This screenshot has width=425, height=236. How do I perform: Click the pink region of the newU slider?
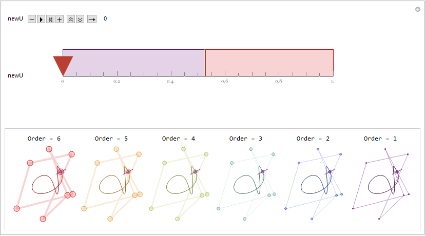click(x=269, y=63)
